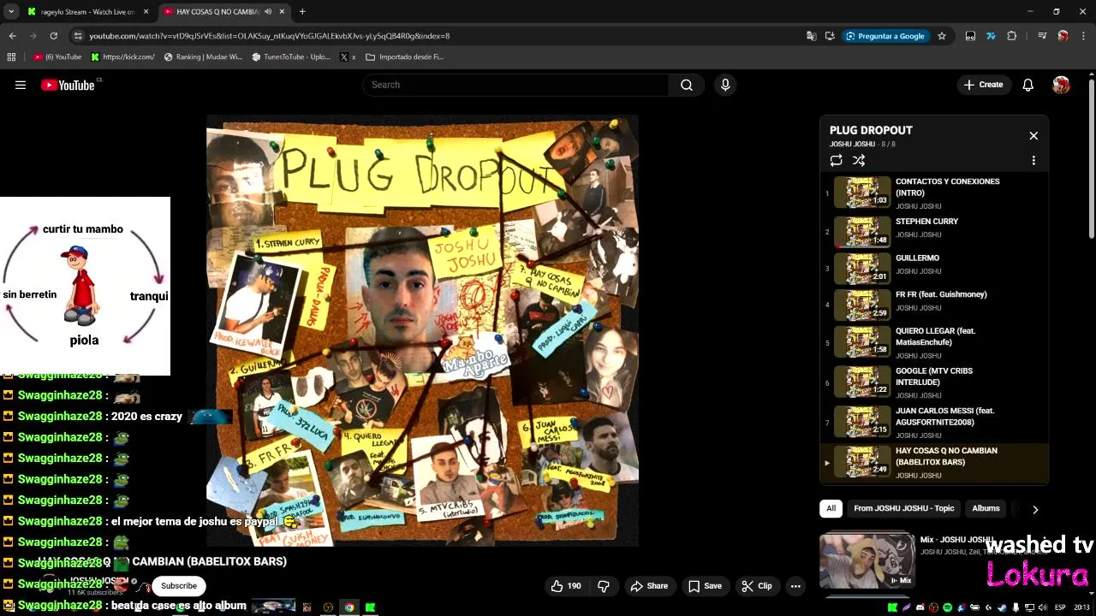The width and height of the screenshot is (1096, 616).
Task: Subscribe to the JOSHU JOSHU channel
Action: 179,586
